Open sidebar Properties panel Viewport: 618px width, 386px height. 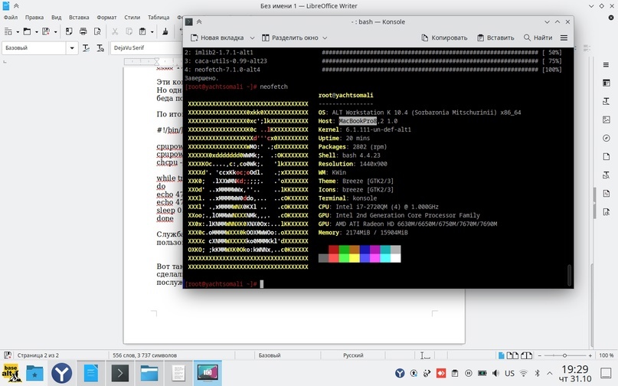607,83
